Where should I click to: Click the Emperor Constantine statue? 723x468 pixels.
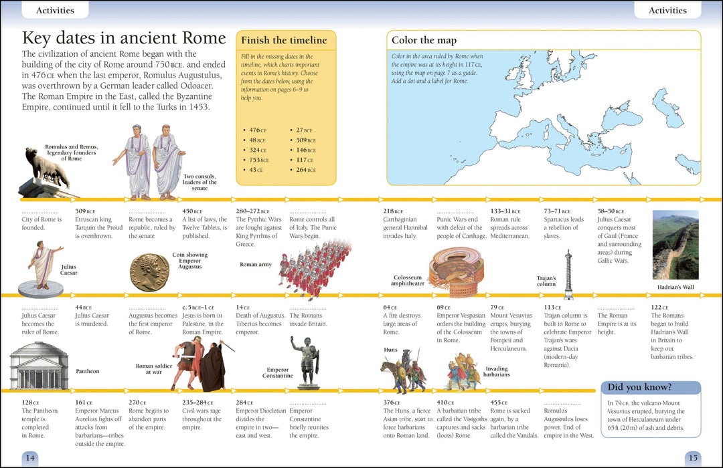(x=307, y=362)
